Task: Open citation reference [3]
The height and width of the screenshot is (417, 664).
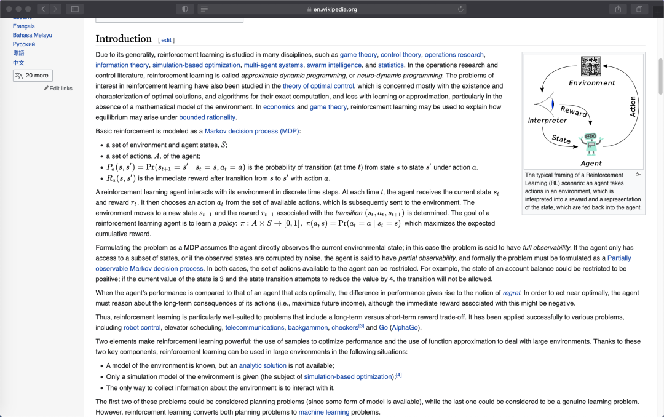Action: tap(362, 326)
